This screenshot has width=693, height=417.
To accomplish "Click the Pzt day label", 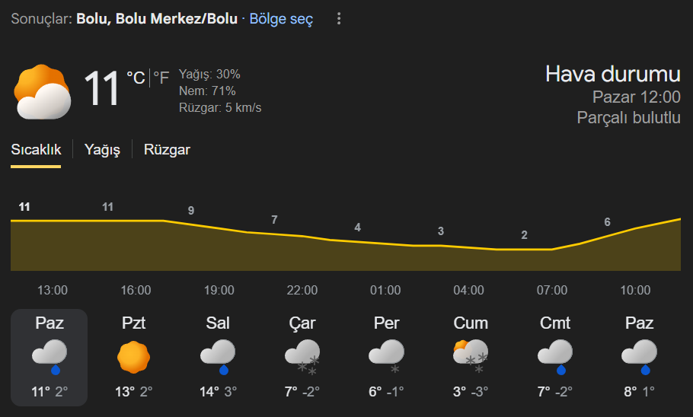I will pos(134,323).
